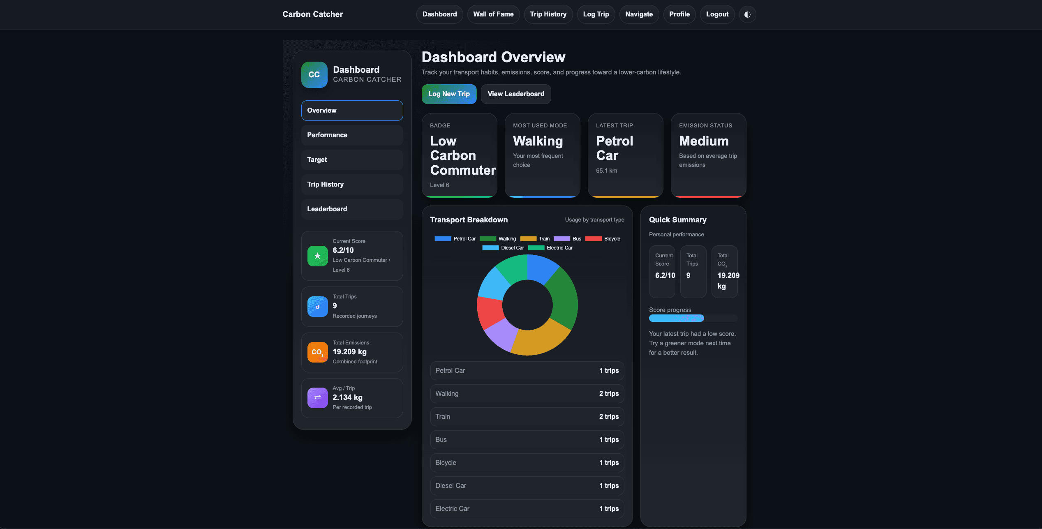Click the 2.134 kg average per trip value
Image resolution: width=1042 pixels, height=529 pixels.
[347, 397]
